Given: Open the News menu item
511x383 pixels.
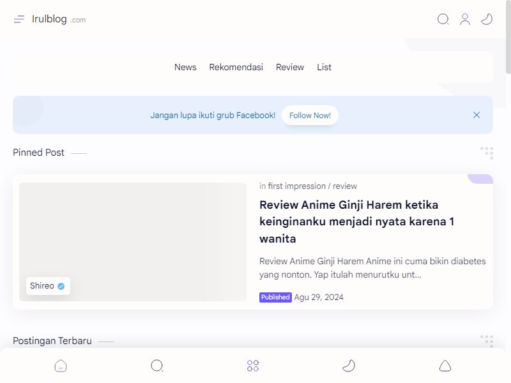Looking at the screenshot, I should click(x=185, y=67).
